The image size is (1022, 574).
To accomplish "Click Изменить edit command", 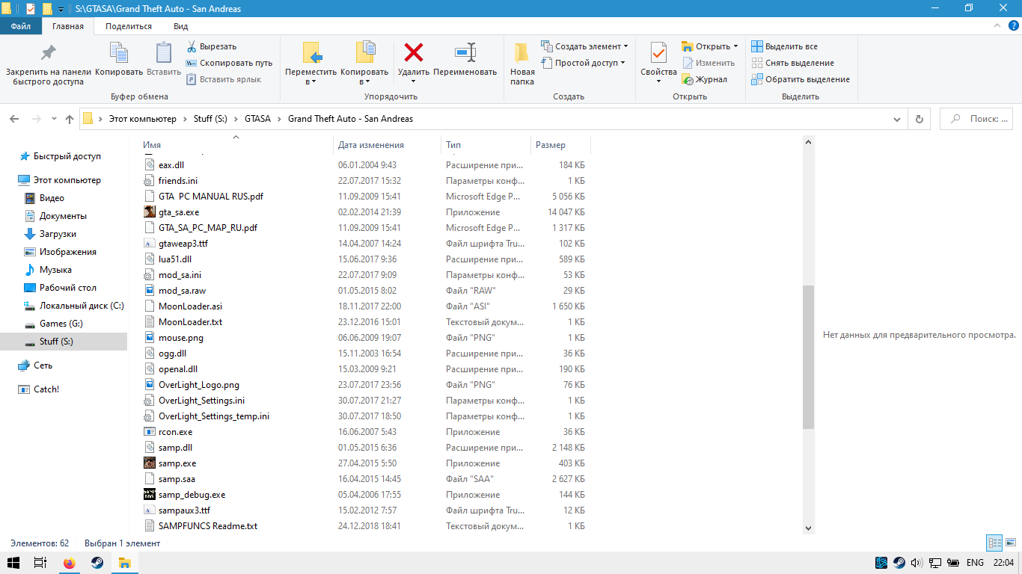I will click(x=708, y=63).
